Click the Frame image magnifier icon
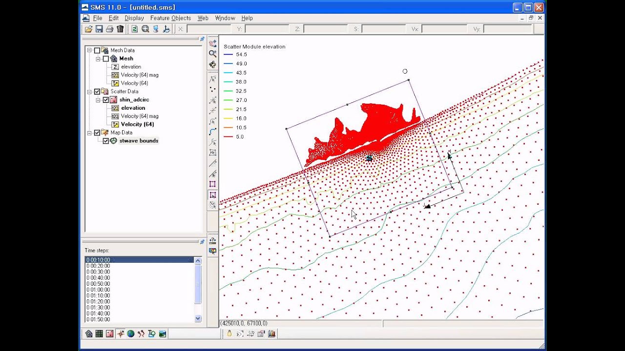The height and width of the screenshot is (351, 625). click(146, 29)
